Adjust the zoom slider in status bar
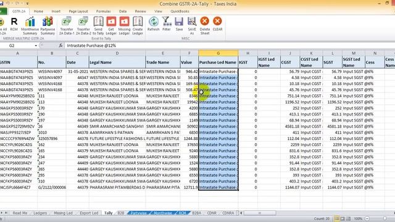Viewport: 395px width, 222px height. point(385,219)
